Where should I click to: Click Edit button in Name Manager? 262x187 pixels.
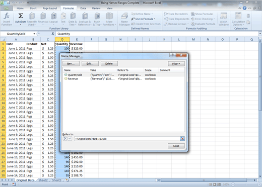click(90, 64)
